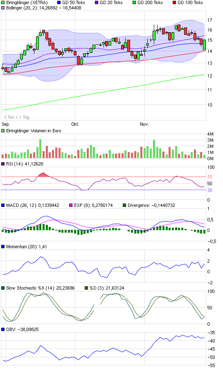Click the 'RSI (14): 41,12628' label
The image size is (223, 374).
point(25,164)
